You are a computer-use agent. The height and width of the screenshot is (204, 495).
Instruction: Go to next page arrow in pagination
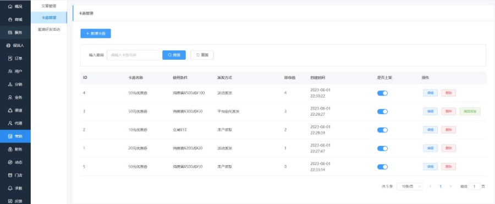pos(450,186)
